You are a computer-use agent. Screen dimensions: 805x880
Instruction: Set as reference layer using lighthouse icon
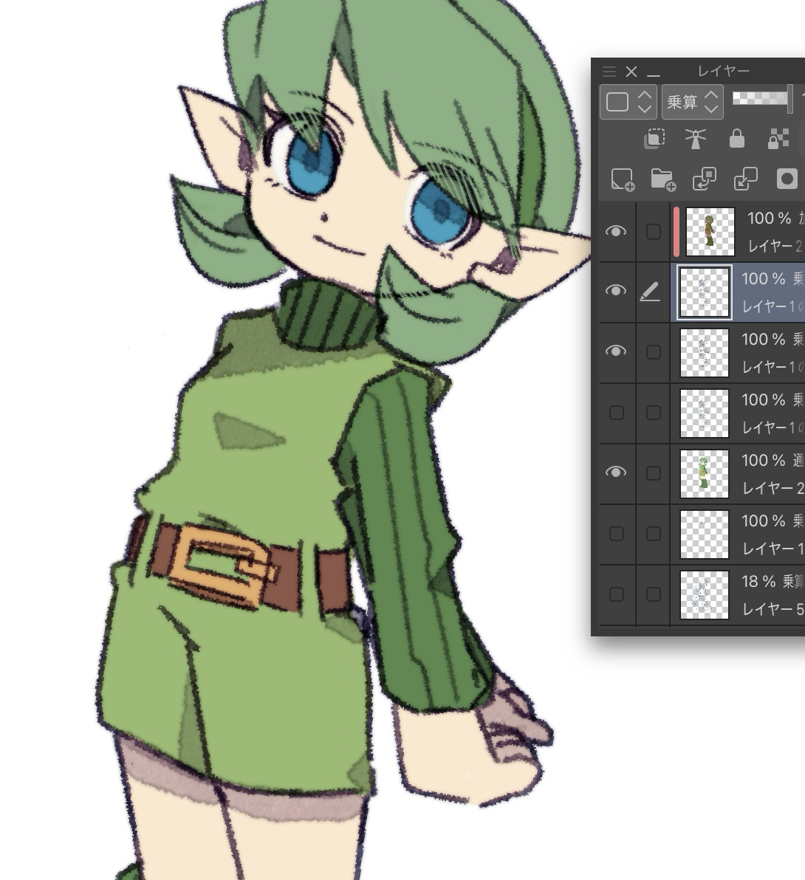point(695,139)
